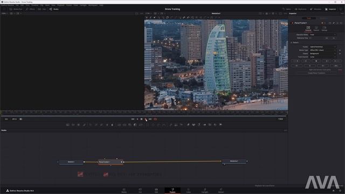The width and height of the screenshot is (345, 194).
Task: Open the Motion Type dropdown
Action: (x=323, y=50)
